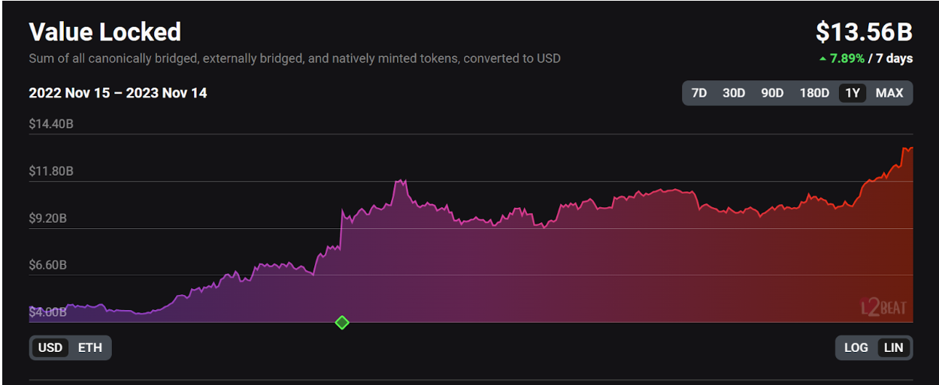Select the 30D time range
939x385 pixels.
coord(734,93)
